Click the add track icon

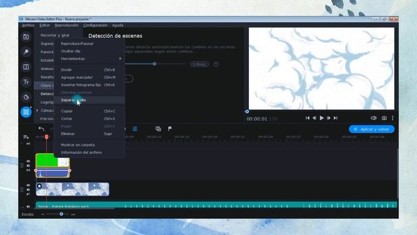point(26,137)
